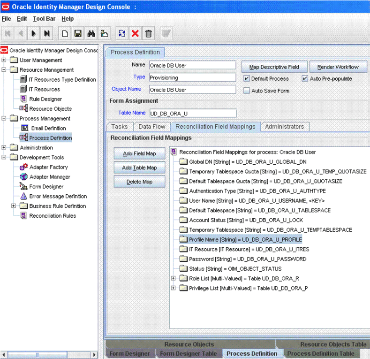Collapse the Resource Management folder
Viewport: 370px width, 359px height.
[4, 69]
